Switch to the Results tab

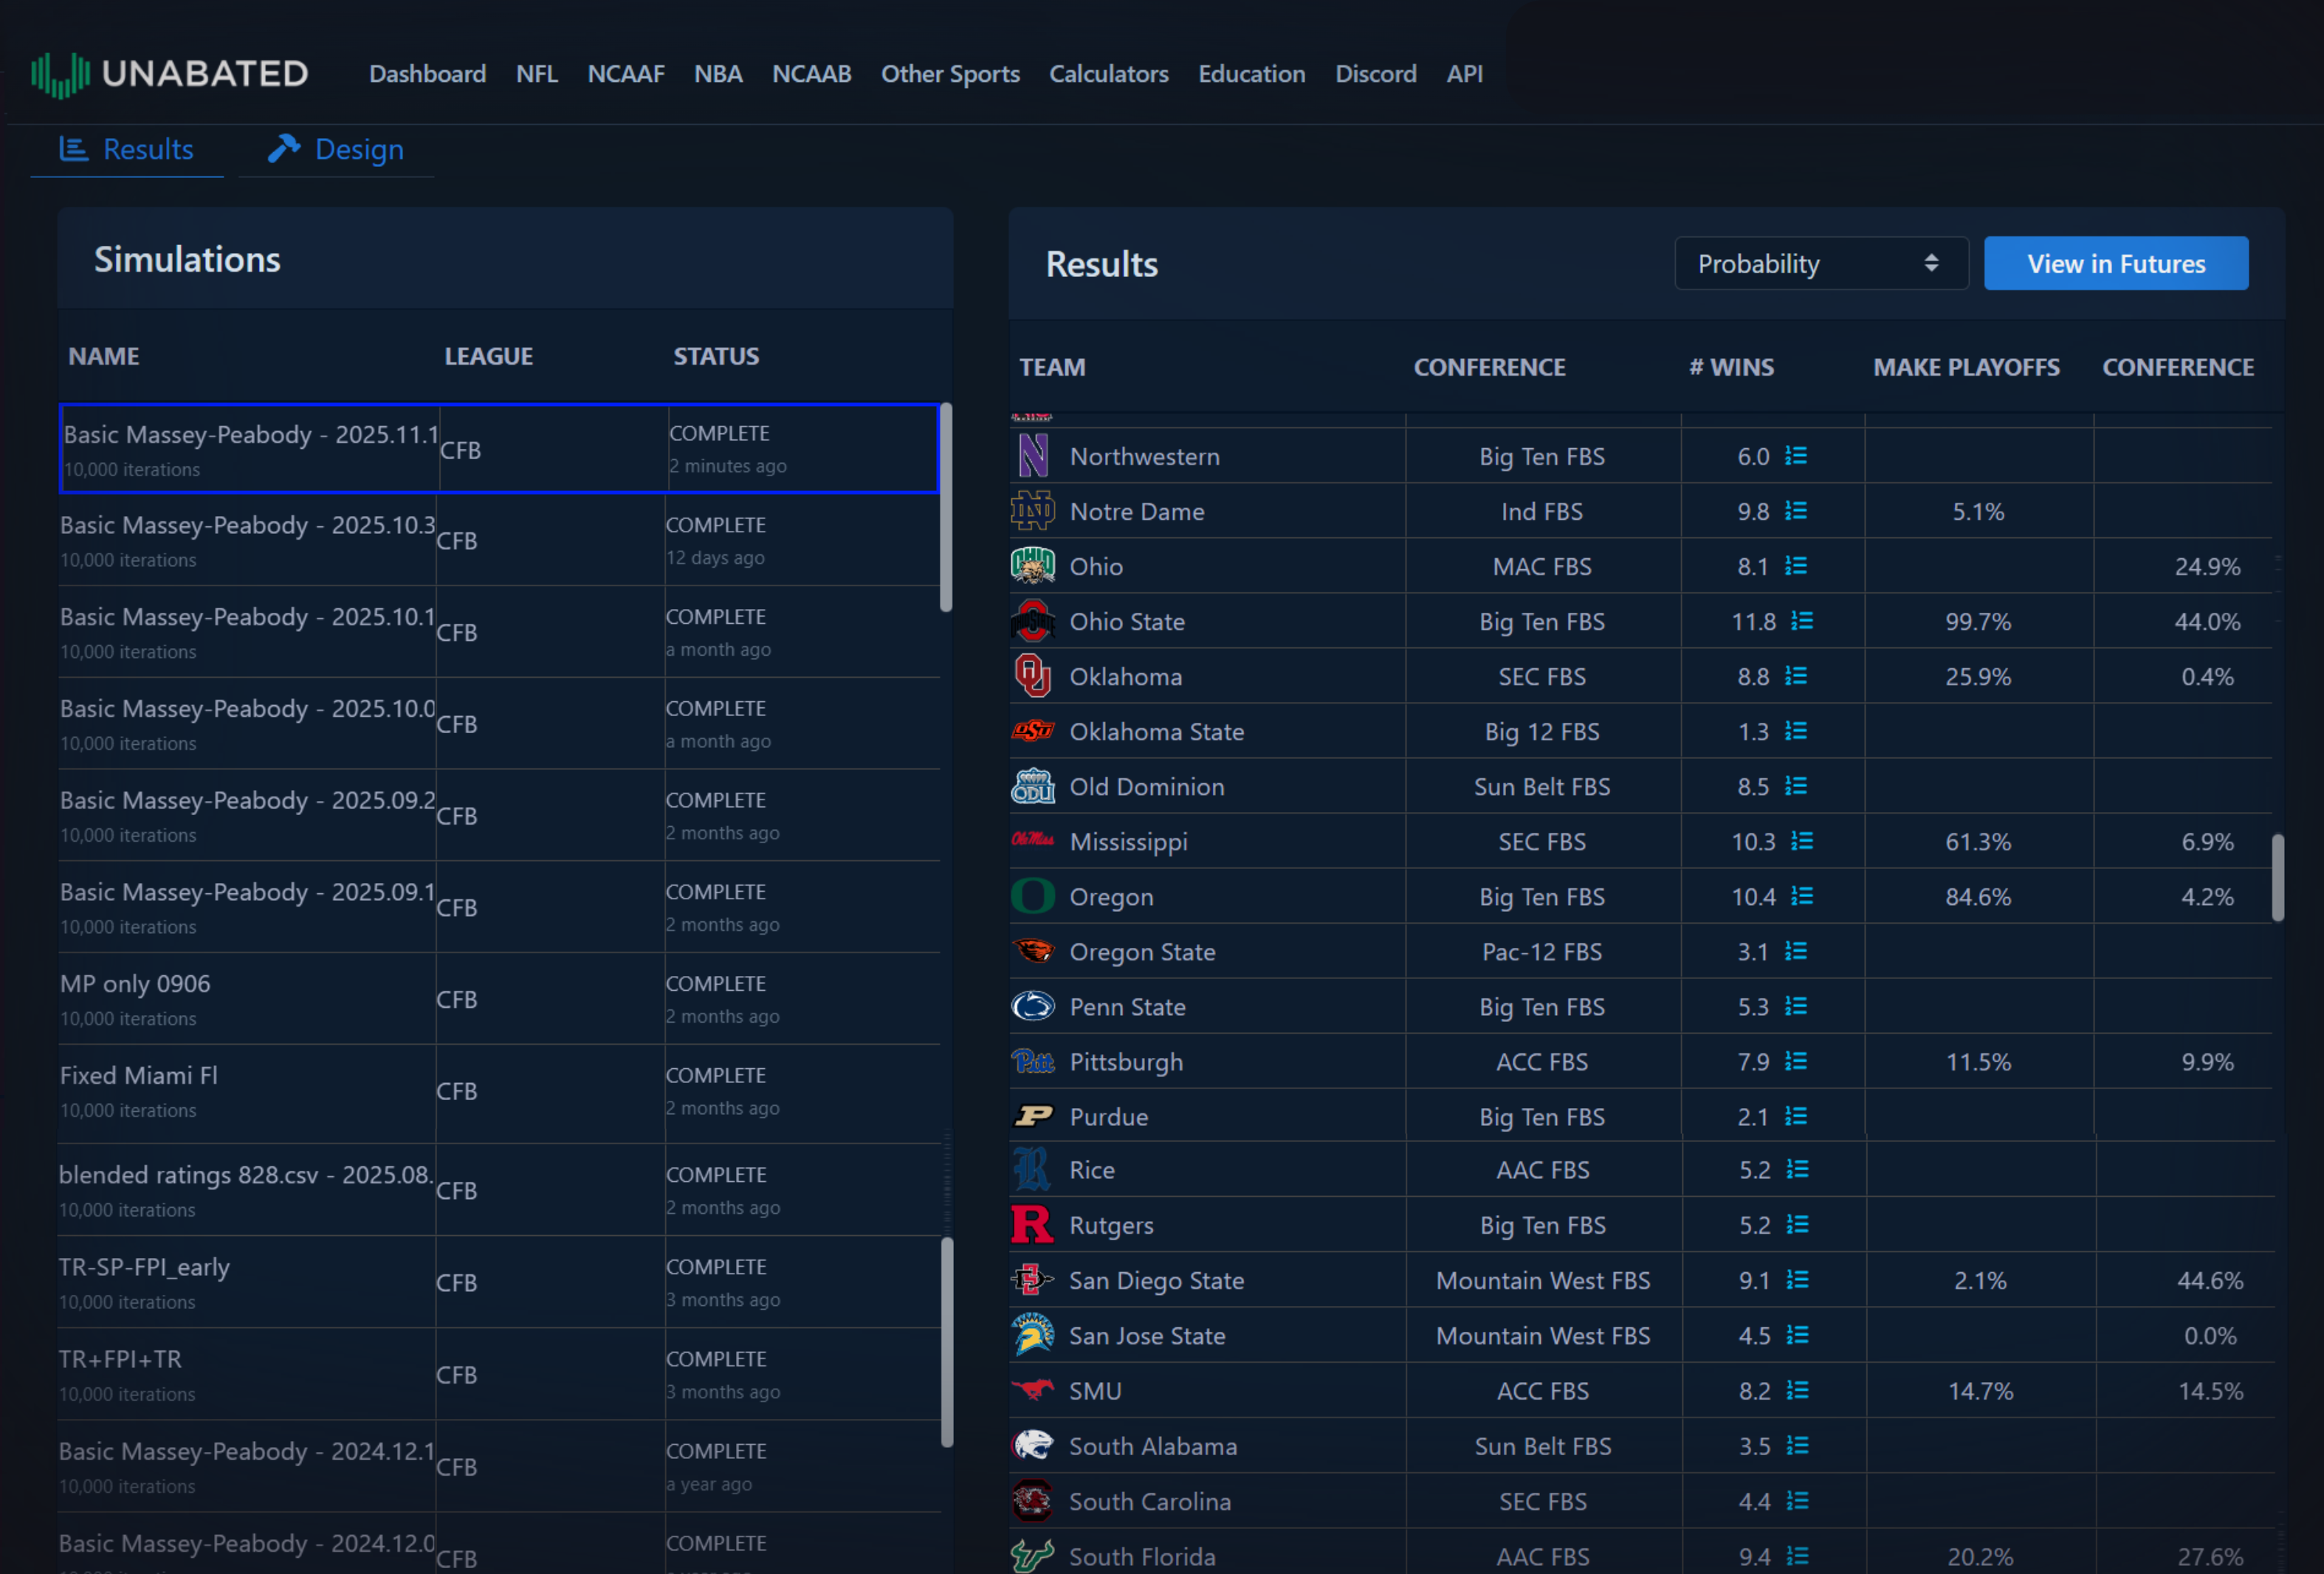click(x=127, y=150)
